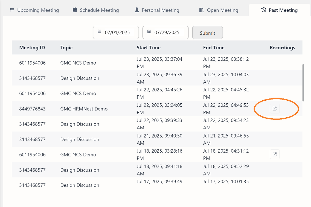Click topic GMC HRMNest Demo
Screen dimensions: 311x207
click(x=84, y=109)
